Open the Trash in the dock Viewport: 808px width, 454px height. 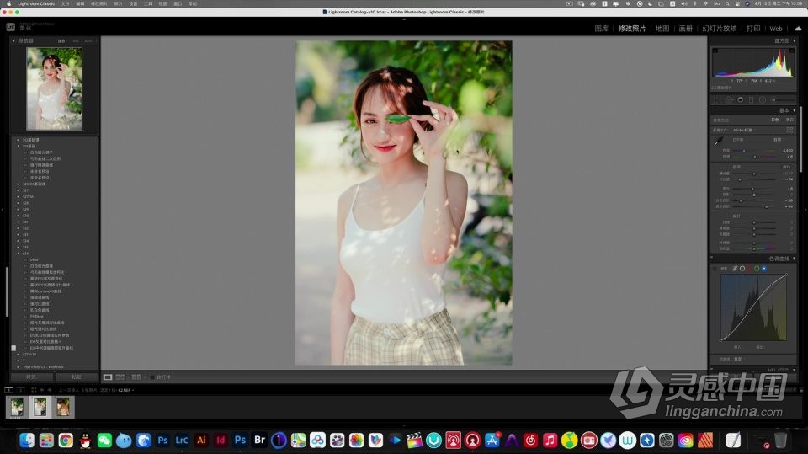pyautogui.click(x=781, y=440)
